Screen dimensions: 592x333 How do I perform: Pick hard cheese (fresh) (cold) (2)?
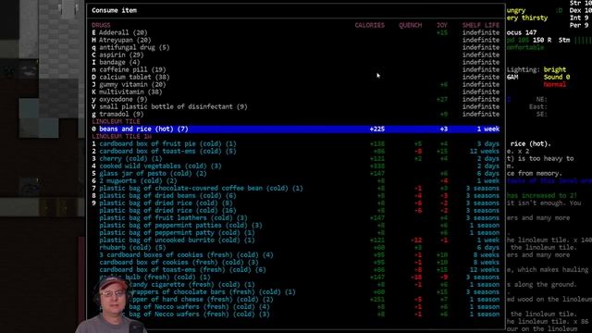[202, 299]
